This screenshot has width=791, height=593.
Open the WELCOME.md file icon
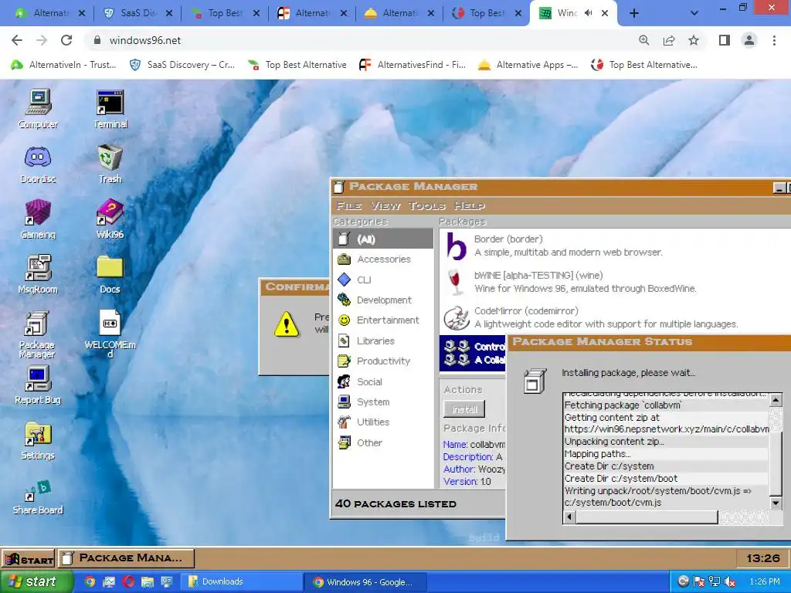[110, 334]
